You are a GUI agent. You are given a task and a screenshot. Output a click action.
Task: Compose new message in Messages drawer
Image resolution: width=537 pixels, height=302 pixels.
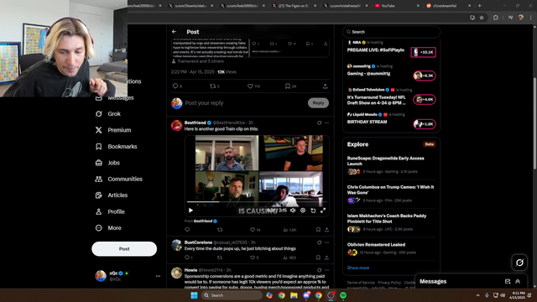tap(508, 282)
